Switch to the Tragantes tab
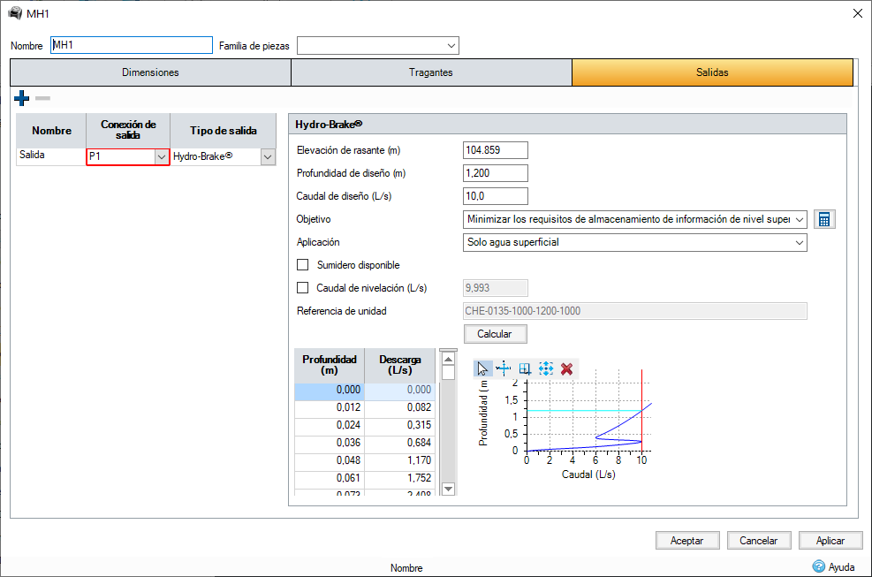The image size is (872, 577). (x=431, y=72)
